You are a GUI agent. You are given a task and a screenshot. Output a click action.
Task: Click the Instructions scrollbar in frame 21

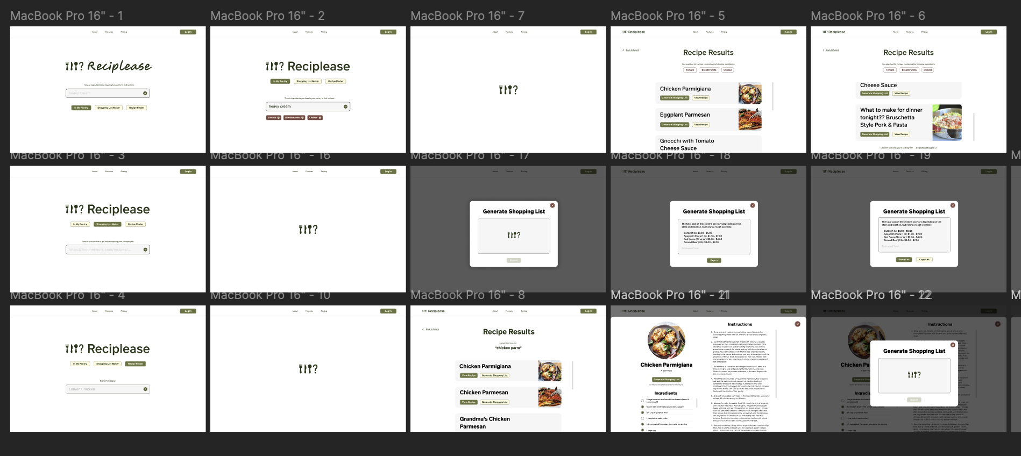[776, 363]
